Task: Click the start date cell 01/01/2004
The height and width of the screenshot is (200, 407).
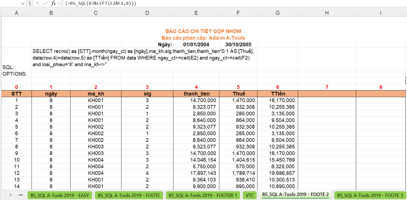Action: click(x=196, y=44)
